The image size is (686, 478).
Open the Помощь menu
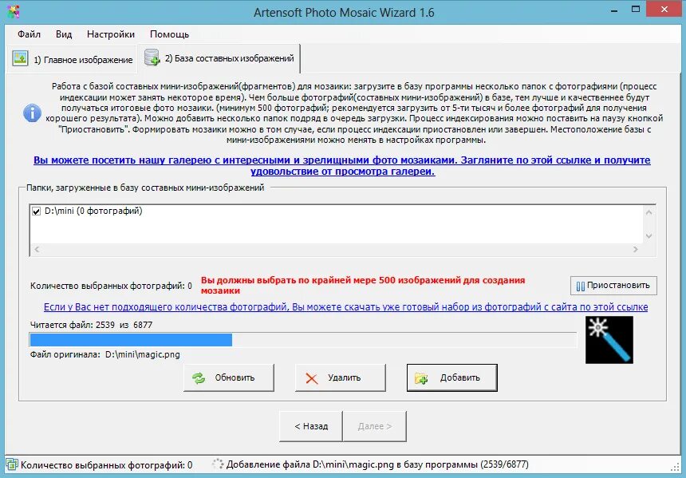tap(169, 34)
